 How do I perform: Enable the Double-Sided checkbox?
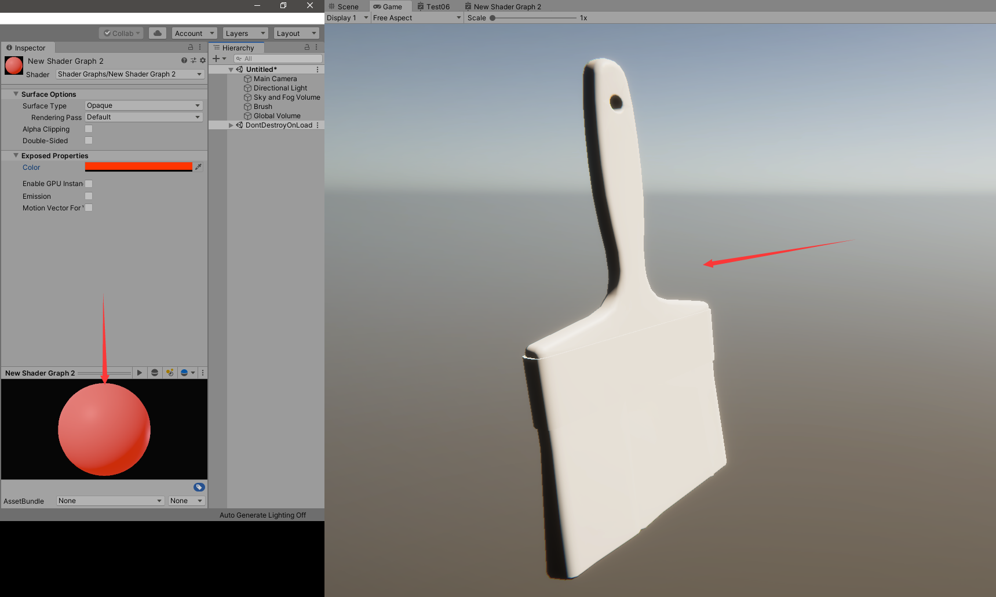(x=88, y=140)
